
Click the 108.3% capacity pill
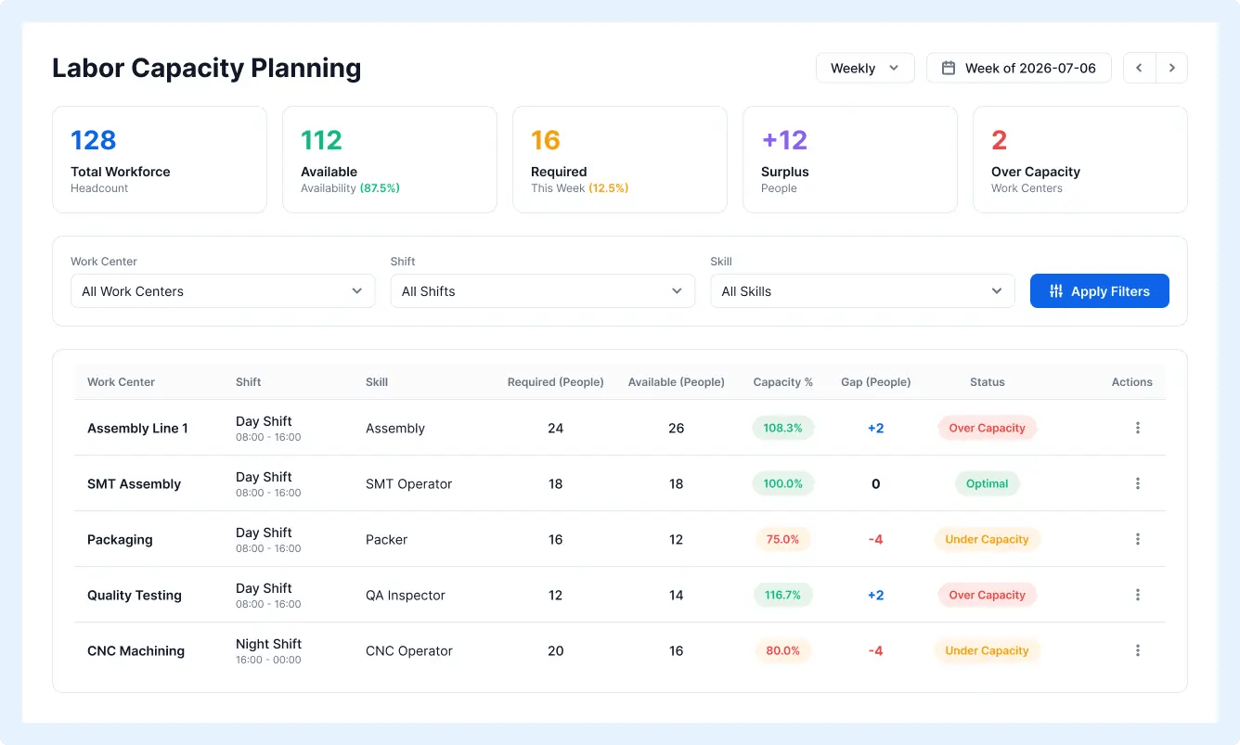tap(782, 428)
